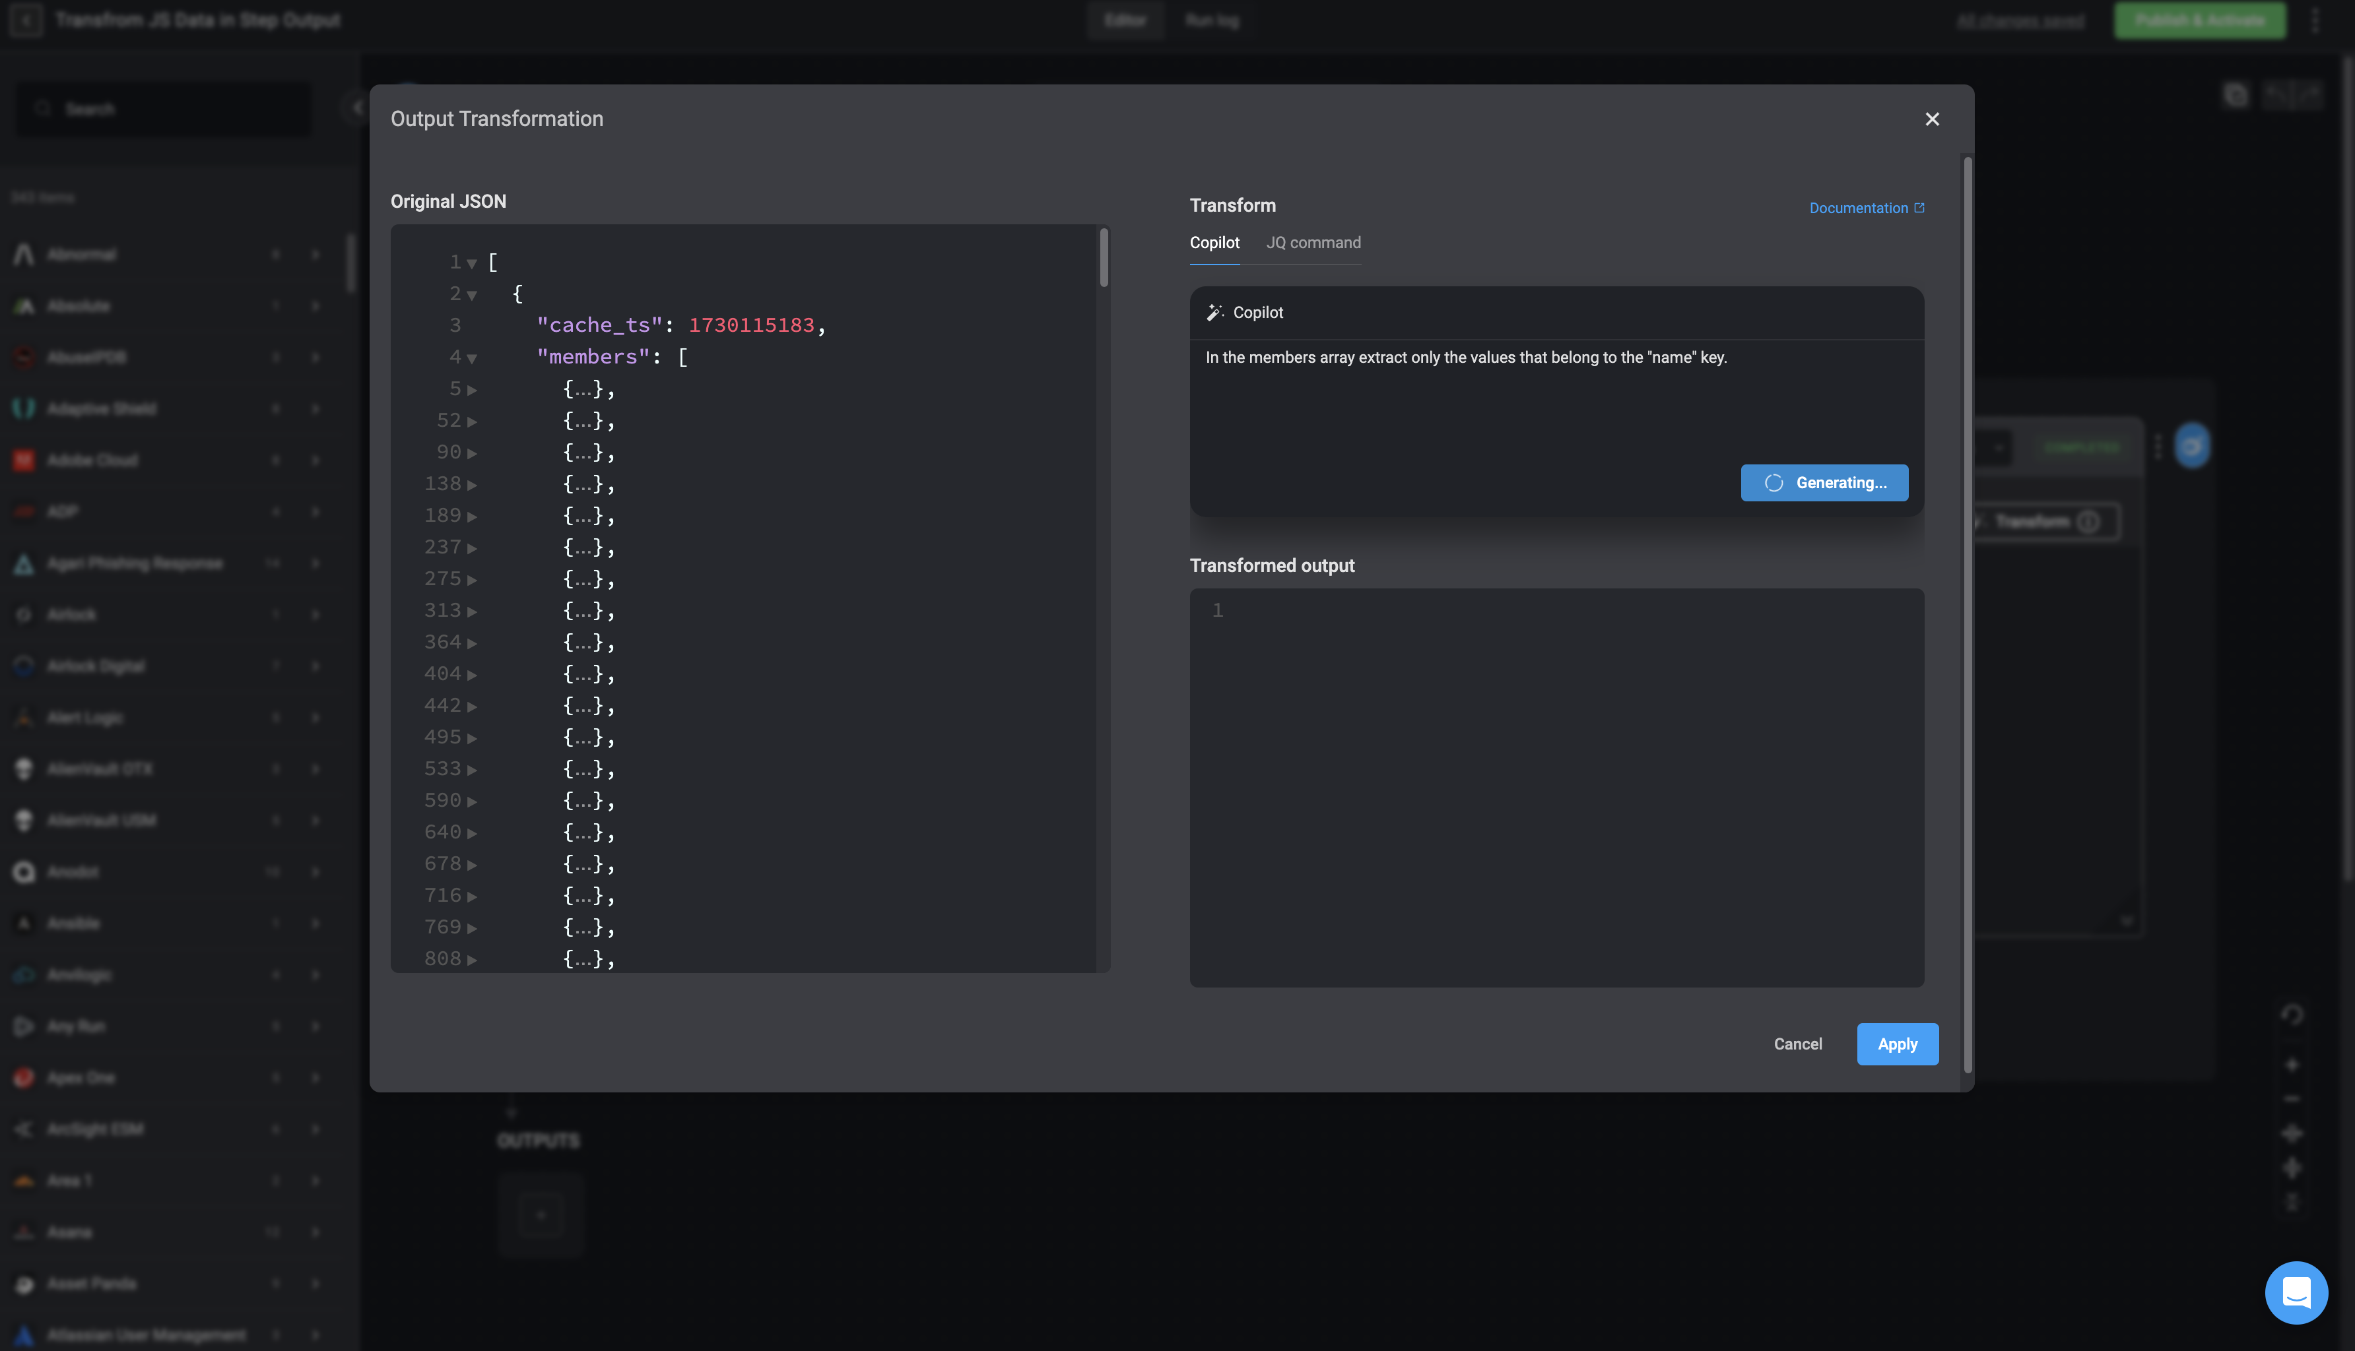Click the Original JSON scrollbar thumb
The width and height of the screenshot is (2355, 1351).
pyautogui.click(x=1104, y=258)
